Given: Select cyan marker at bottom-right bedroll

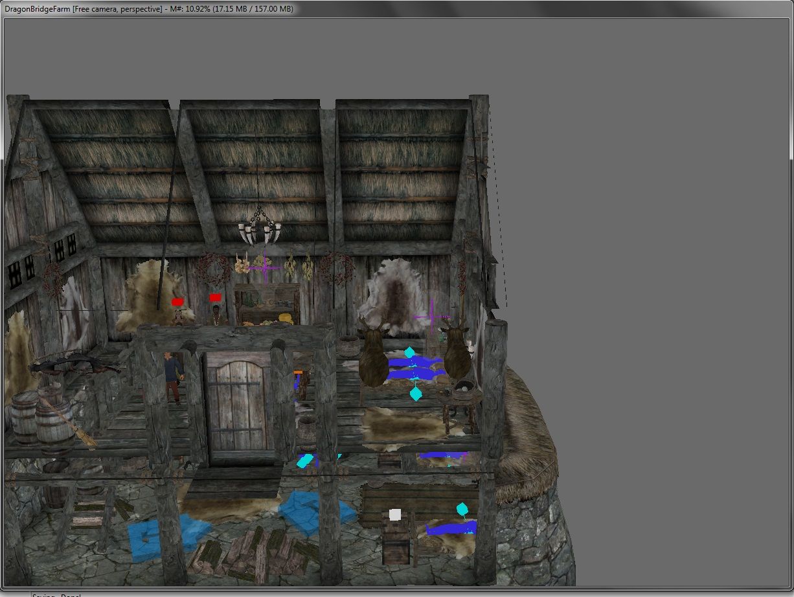Looking at the screenshot, I should tap(462, 509).
